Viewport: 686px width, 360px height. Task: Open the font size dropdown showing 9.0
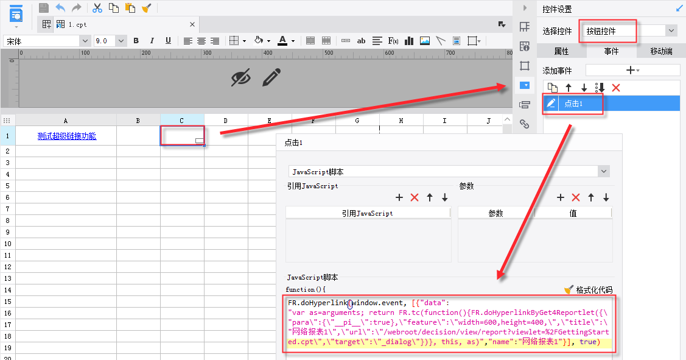[121, 41]
